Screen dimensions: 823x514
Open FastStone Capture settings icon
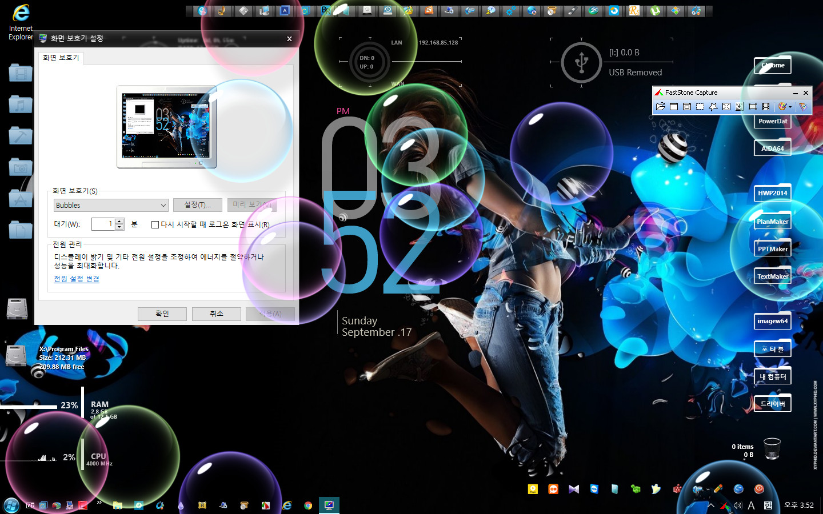click(803, 107)
